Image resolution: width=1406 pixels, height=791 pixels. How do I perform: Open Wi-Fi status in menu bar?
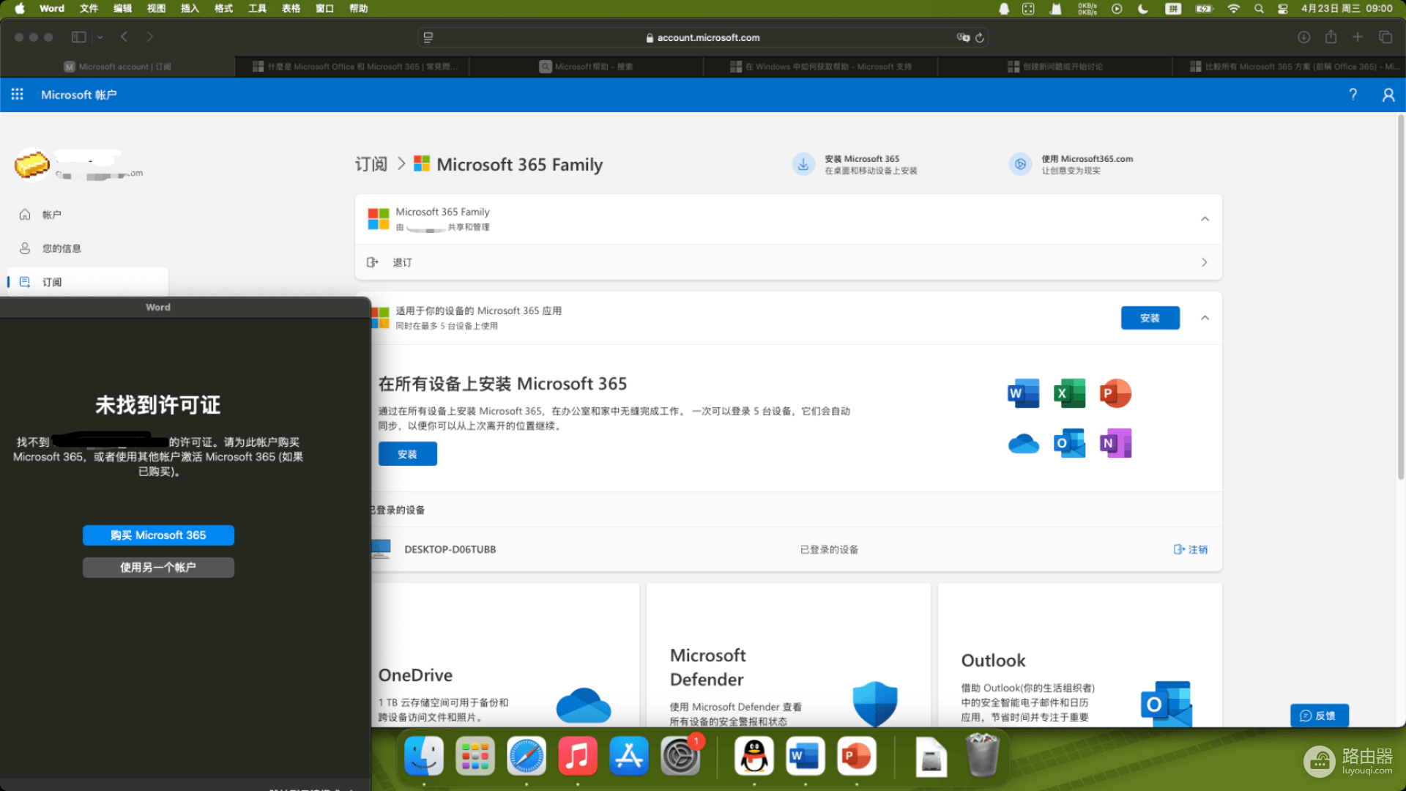pyautogui.click(x=1234, y=9)
